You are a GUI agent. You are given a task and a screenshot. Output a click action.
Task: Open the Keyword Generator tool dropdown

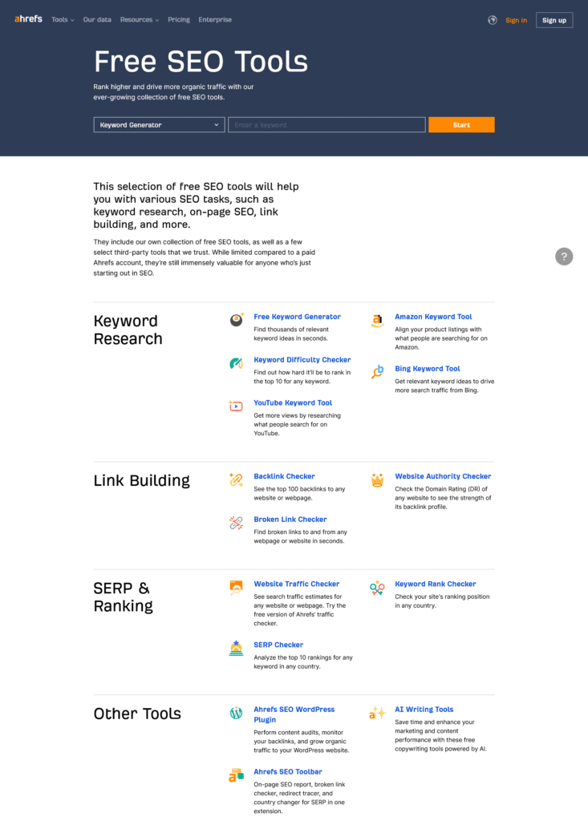coord(159,125)
